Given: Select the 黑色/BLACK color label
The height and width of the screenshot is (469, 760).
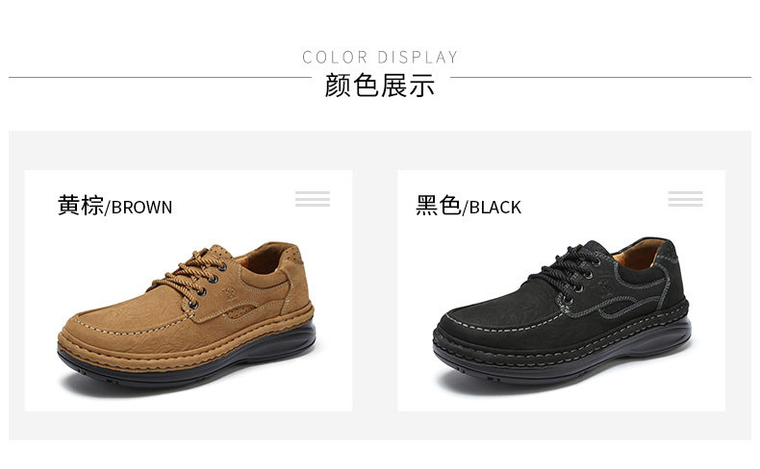Looking at the screenshot, I should tap(469, 206).
